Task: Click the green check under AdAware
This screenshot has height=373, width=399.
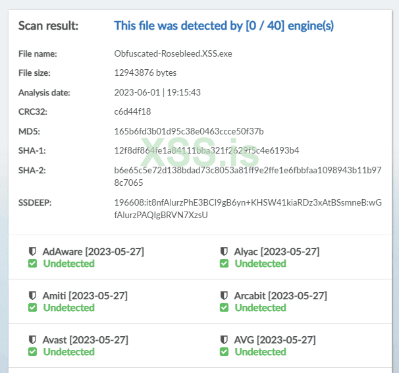Action: tap(32, 264)
